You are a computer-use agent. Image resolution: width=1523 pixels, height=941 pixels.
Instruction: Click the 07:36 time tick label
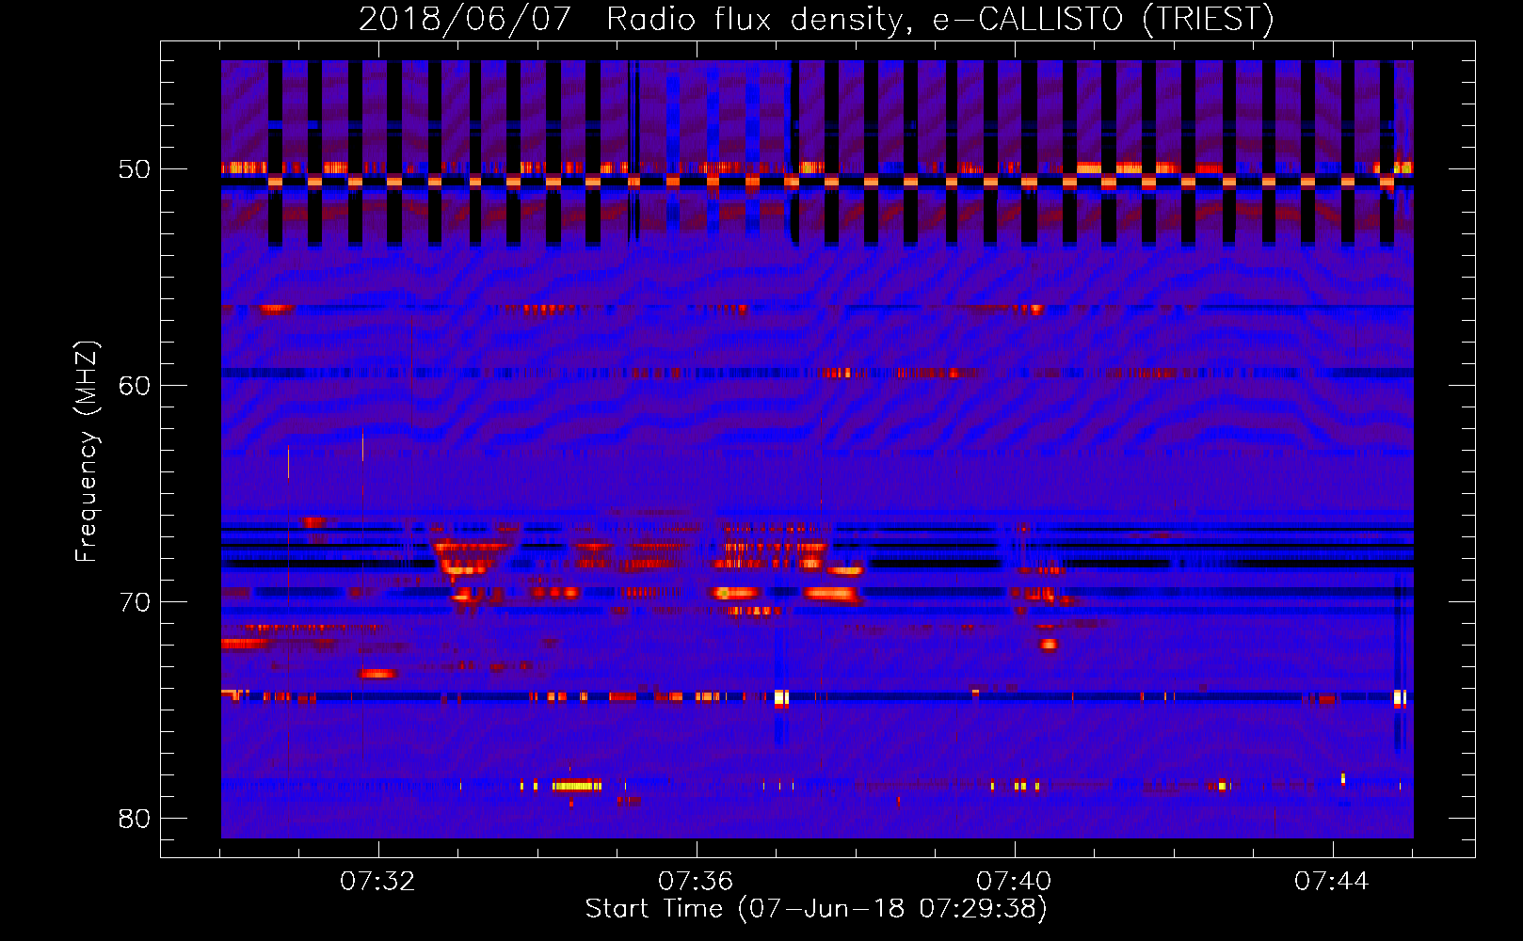pos(696,882)
